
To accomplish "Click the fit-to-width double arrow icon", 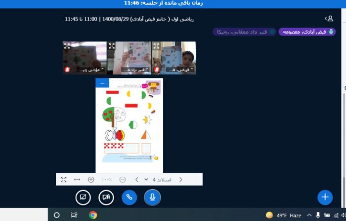I will click(77, 180).
